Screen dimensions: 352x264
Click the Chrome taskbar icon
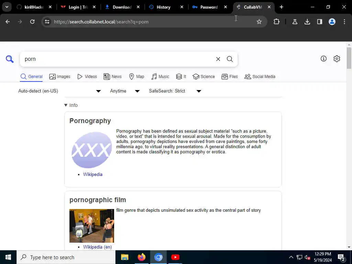158,257
